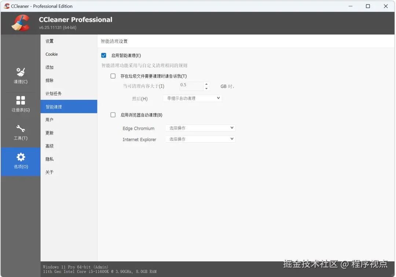Select the 隐私 privacy section

[49, 159]
